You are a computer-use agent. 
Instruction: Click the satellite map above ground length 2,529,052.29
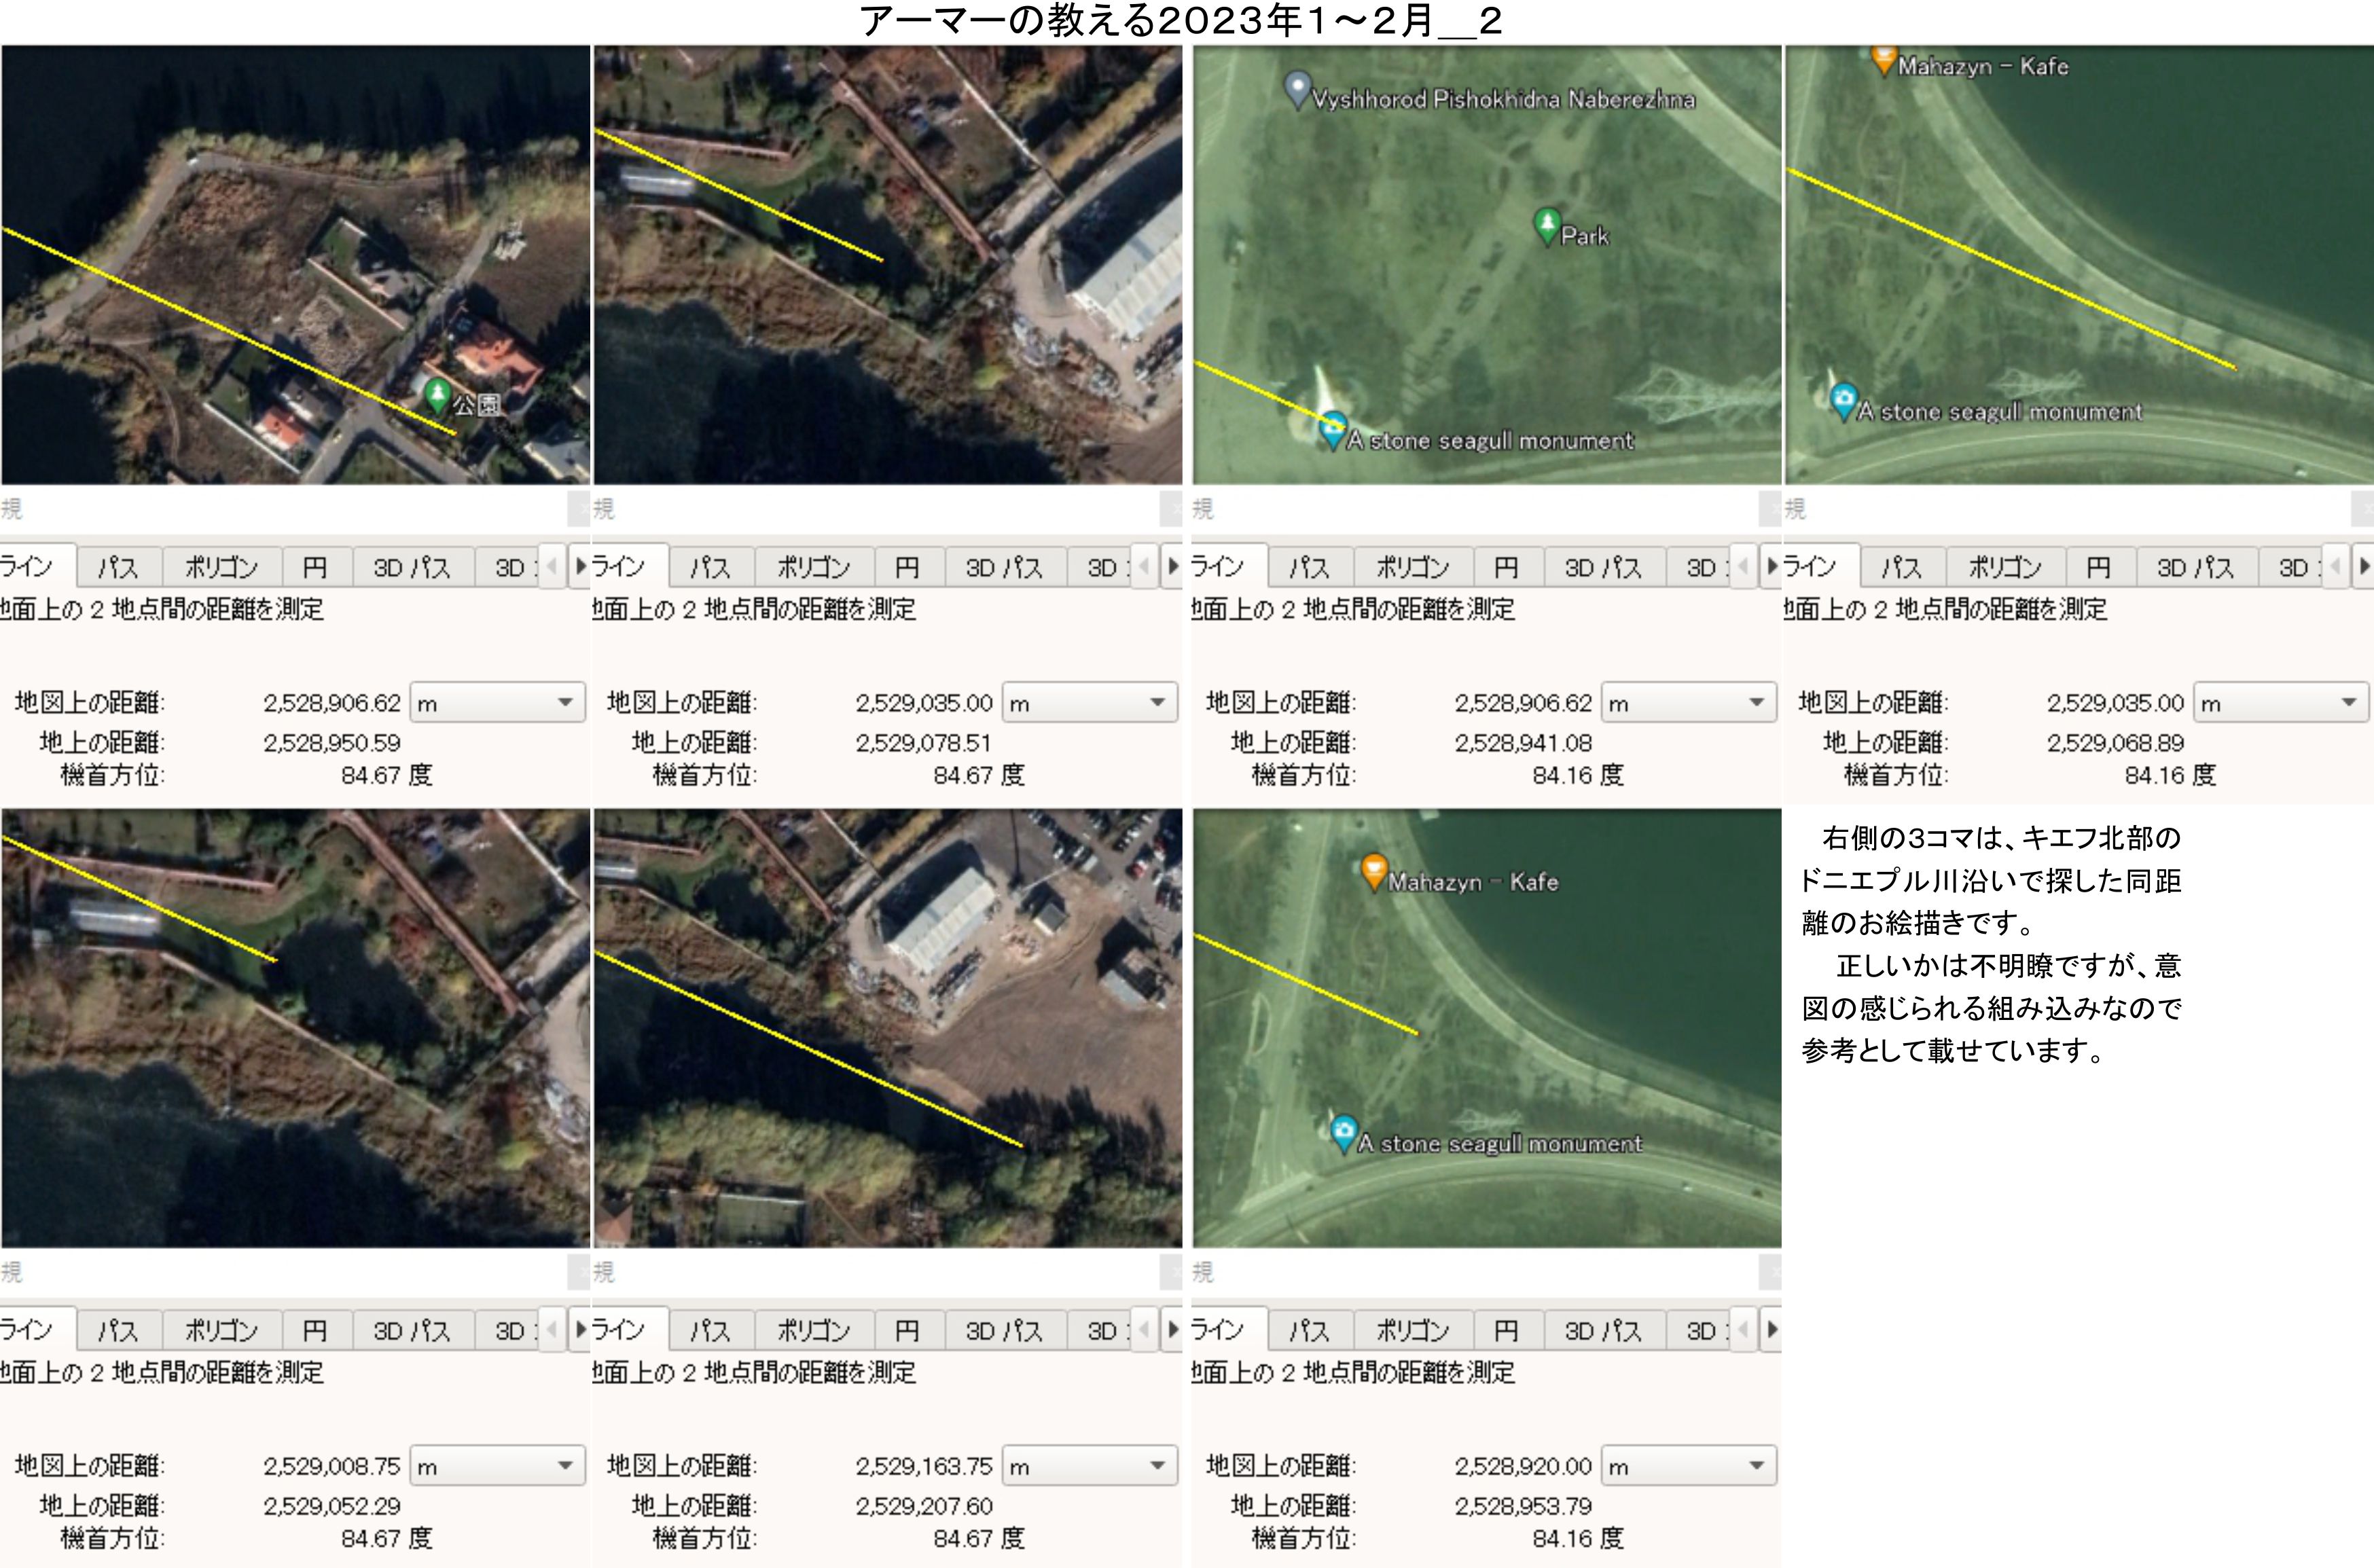pos(296,1028)
